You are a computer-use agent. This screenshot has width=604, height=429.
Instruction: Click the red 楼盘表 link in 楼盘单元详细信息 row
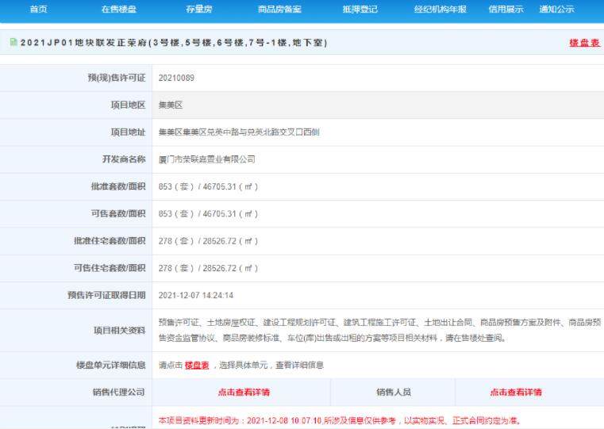click(197, 365)
